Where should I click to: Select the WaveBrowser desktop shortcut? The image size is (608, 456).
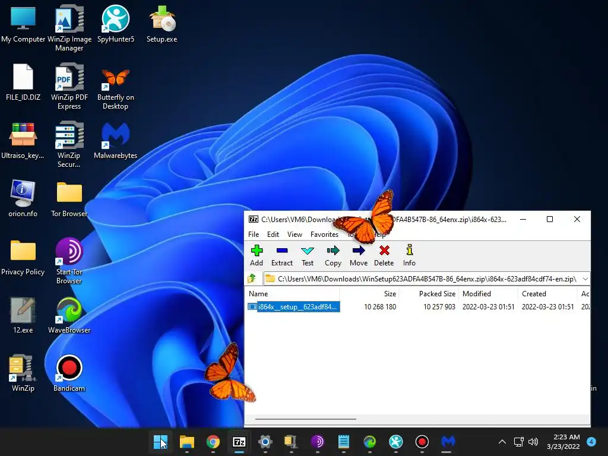[69, 315]
